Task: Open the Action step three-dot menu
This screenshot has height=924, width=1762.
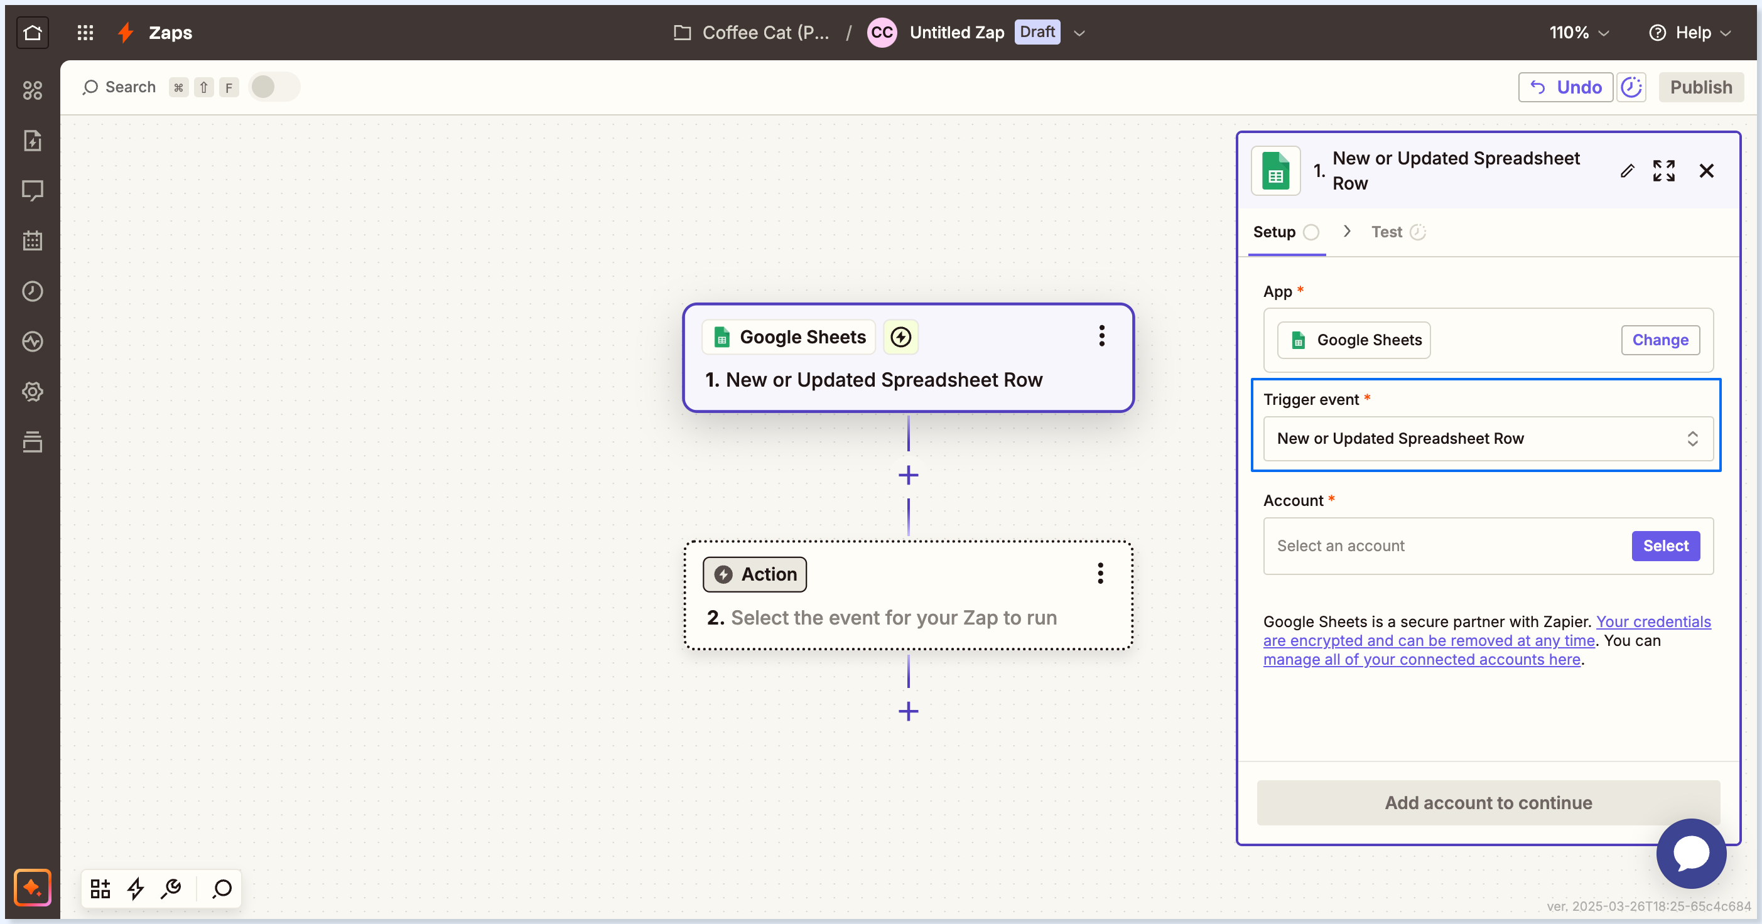Action: pyautogui.click(x=1100, y=573)
